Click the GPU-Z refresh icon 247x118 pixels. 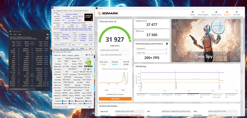click(89, 55)
